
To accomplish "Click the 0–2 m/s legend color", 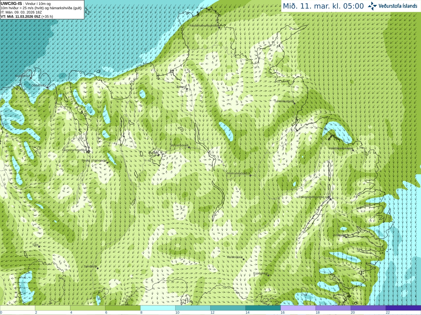I will (17, 308).
